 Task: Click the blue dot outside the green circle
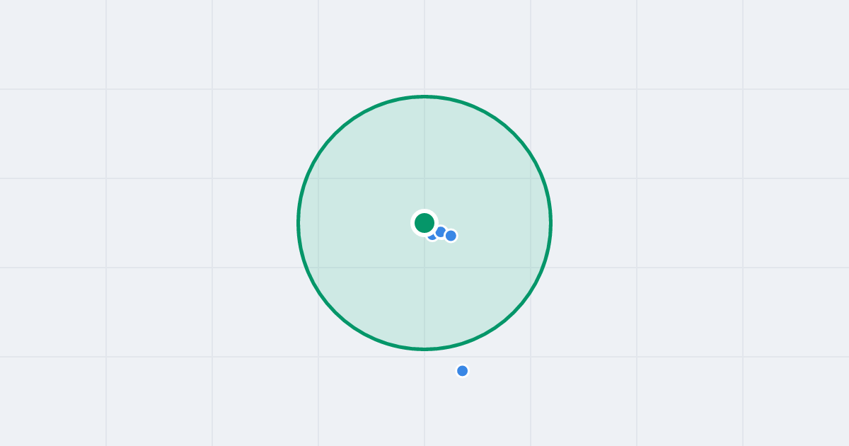pos(463,371)
